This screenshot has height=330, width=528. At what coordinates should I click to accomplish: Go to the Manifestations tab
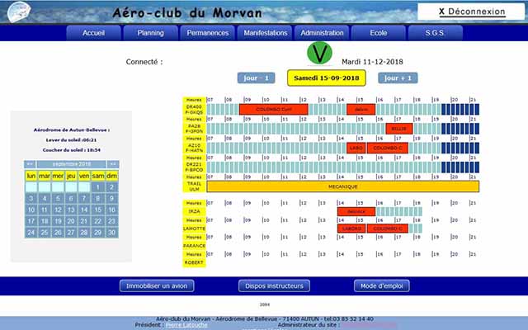point(265,33)
